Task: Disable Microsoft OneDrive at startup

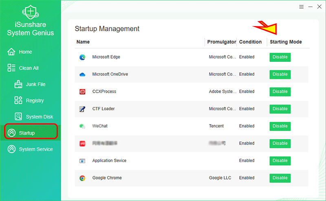Action: point(280,74)
